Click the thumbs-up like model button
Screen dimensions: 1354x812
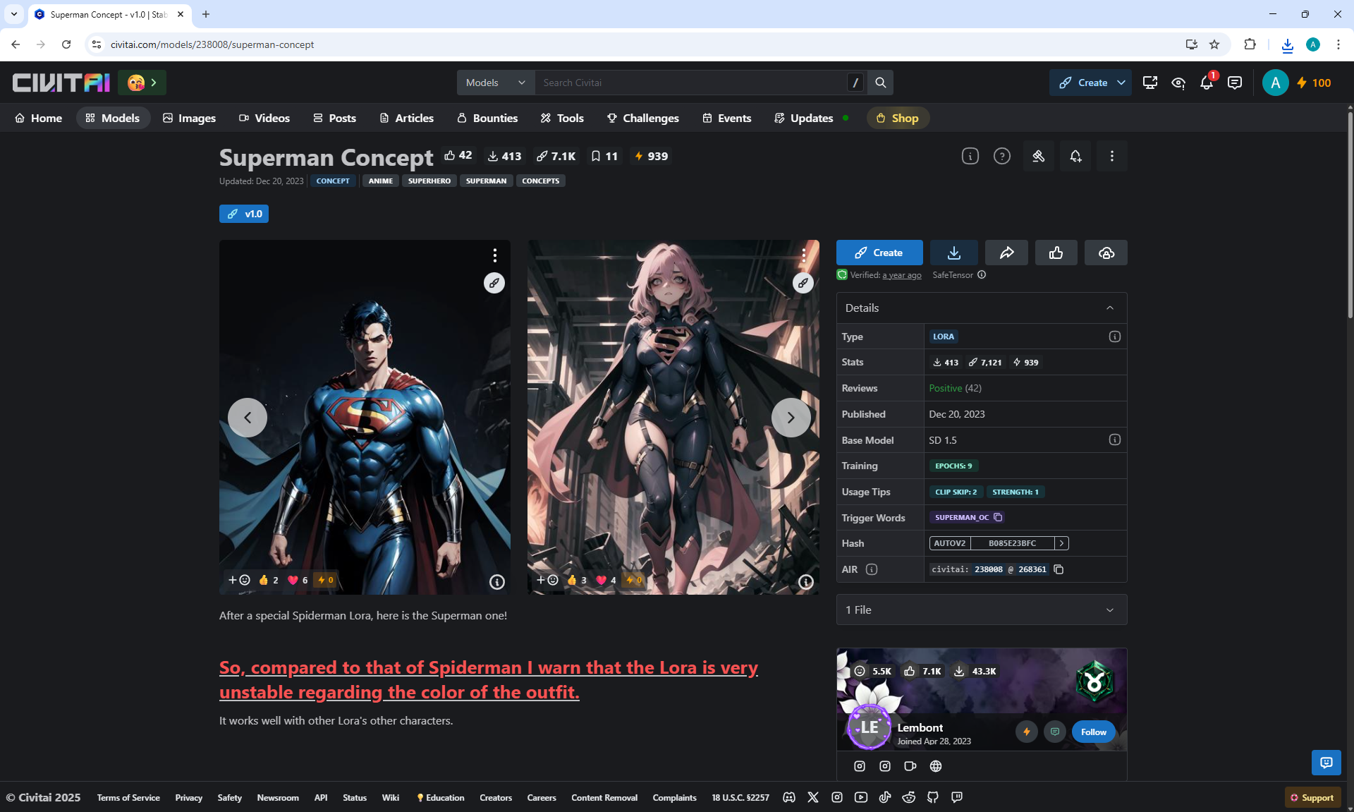pos(1056,253)
